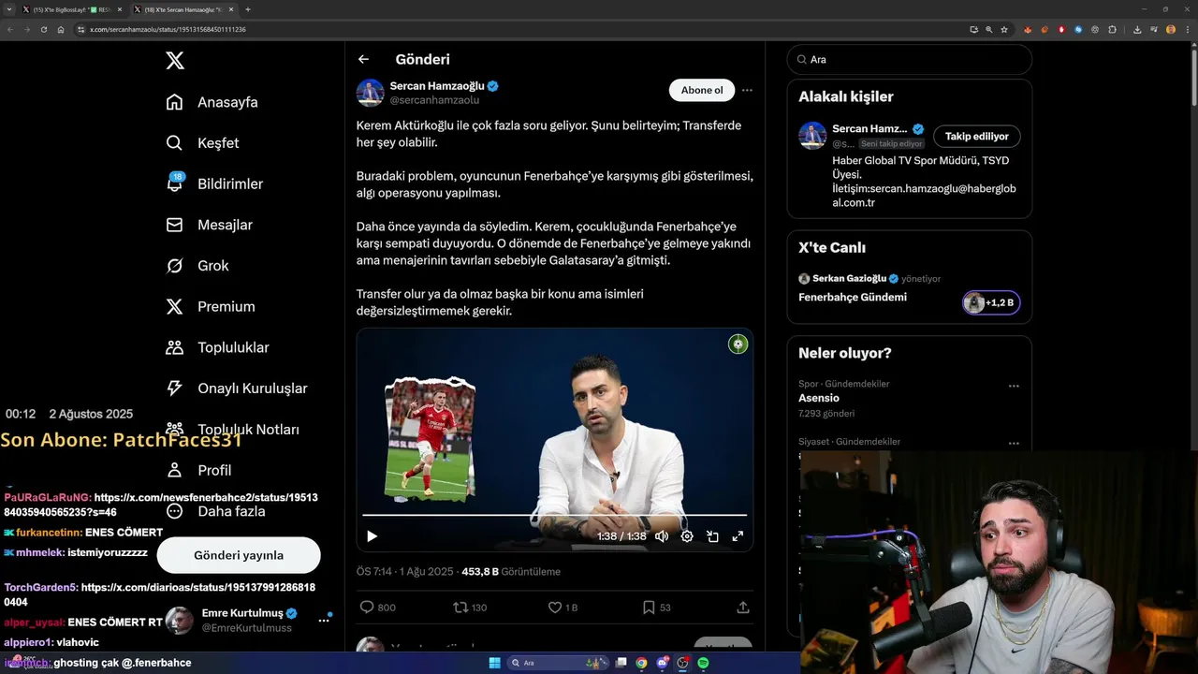Click the browser address bar URL

pos(168,30)
